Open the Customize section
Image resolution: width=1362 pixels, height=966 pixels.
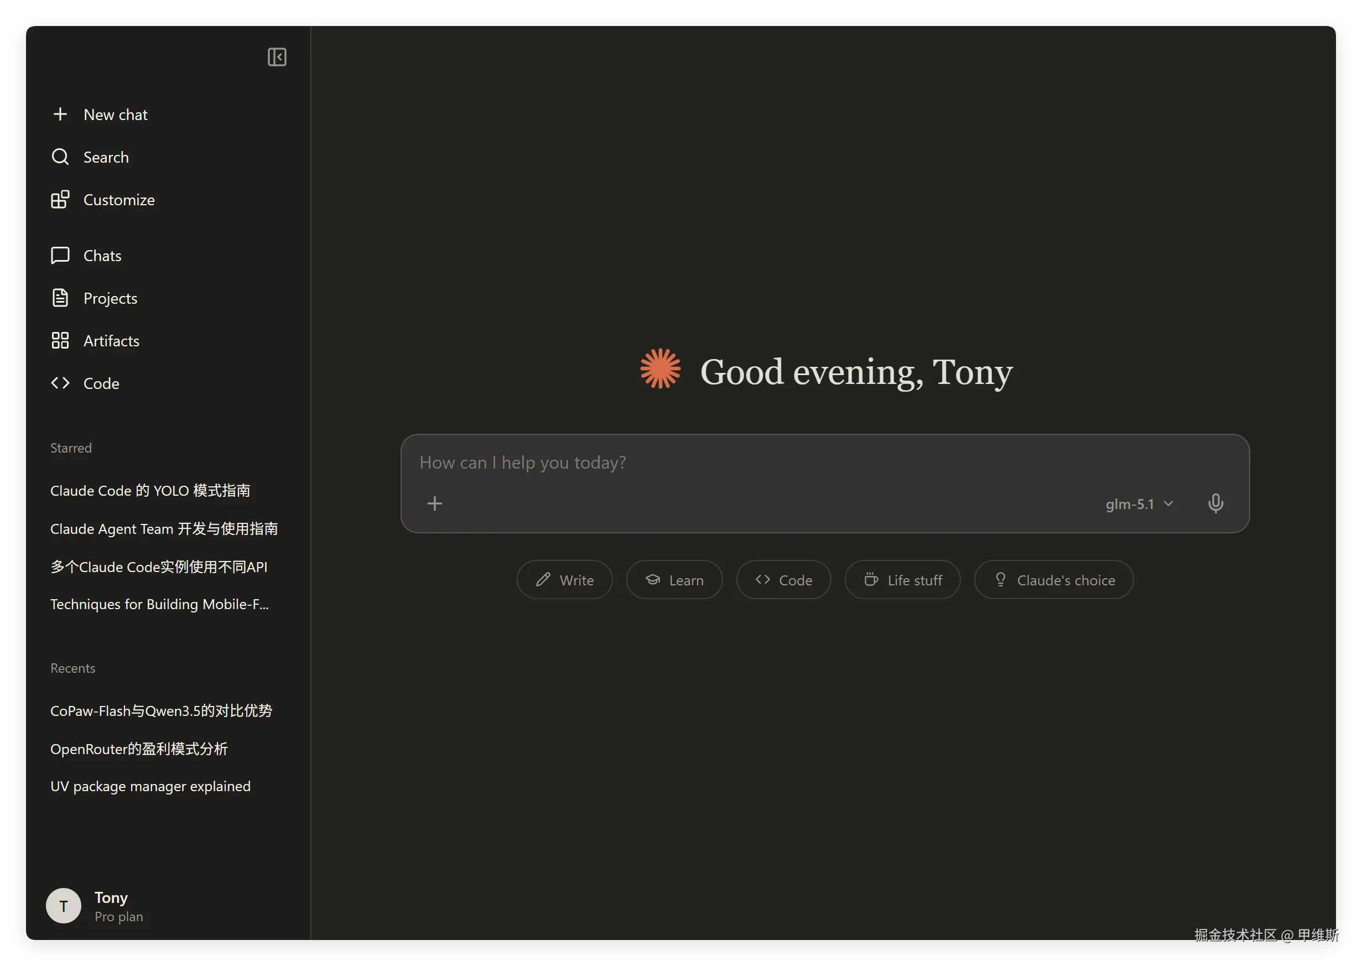118,200
